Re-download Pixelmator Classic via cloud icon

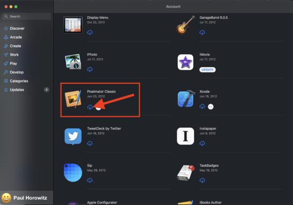pos(90,107)
